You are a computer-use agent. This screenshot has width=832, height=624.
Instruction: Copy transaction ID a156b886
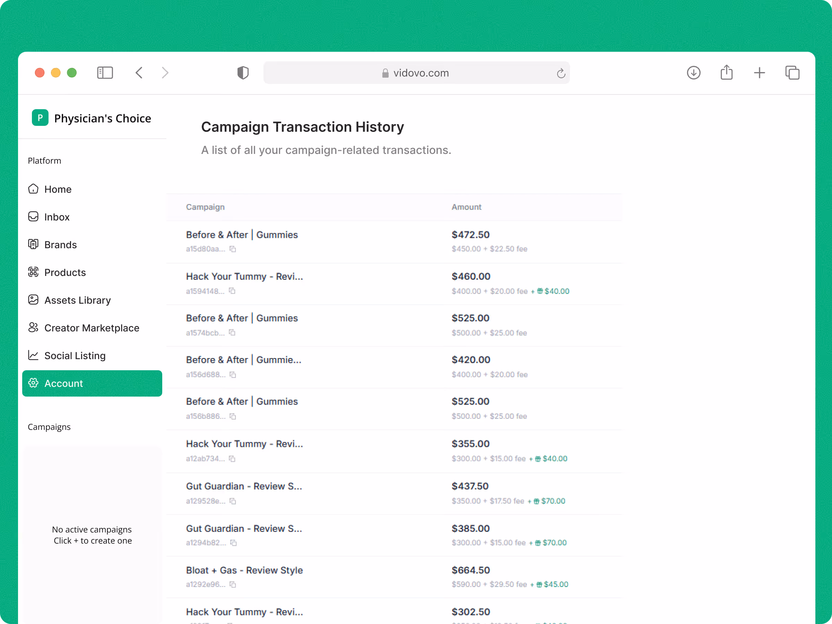tap(233, 416)
